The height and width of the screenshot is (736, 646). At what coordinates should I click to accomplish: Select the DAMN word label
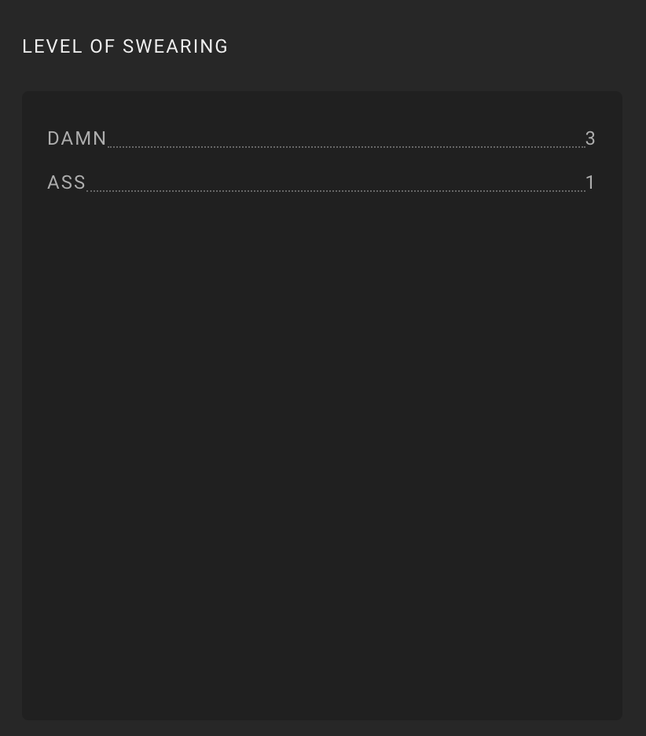77,138
